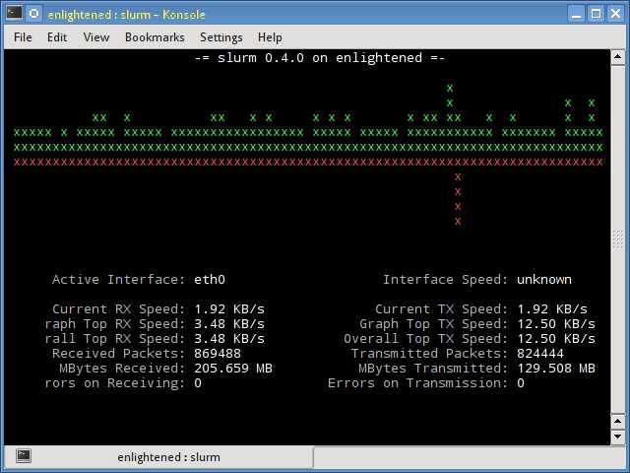Click the Errors on Transmission value 0

coord(521,383)
